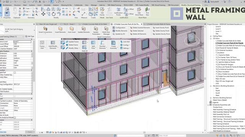The height and width of the screenshot is (137, 245).
Task: Open the Frame Wall tool
Action: click(42, 45)
